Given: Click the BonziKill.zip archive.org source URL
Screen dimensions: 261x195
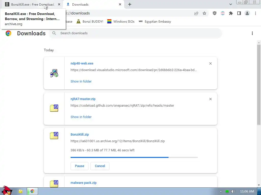Looking at the screenshot, I should click(118, 141).
